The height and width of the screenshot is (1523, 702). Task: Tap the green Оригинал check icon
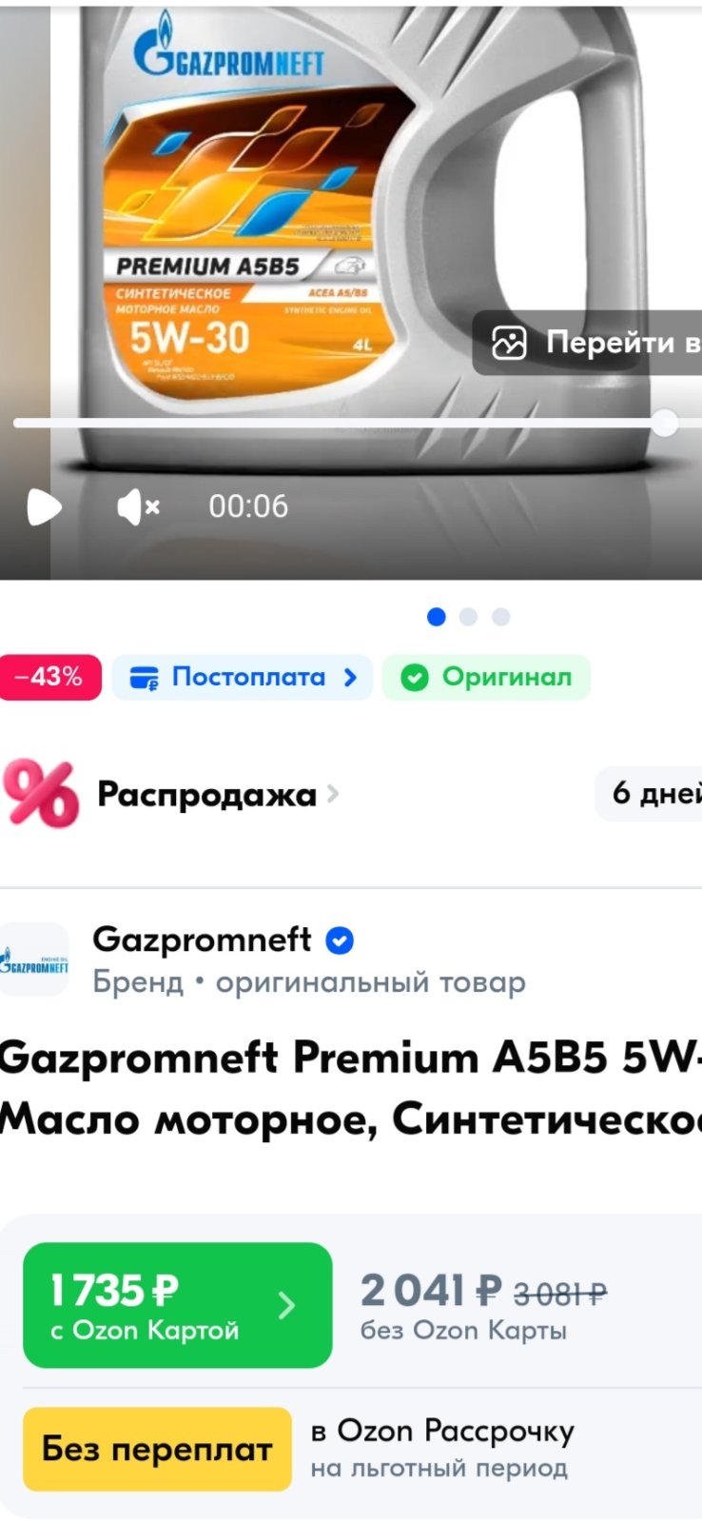[x=415, y=677]
